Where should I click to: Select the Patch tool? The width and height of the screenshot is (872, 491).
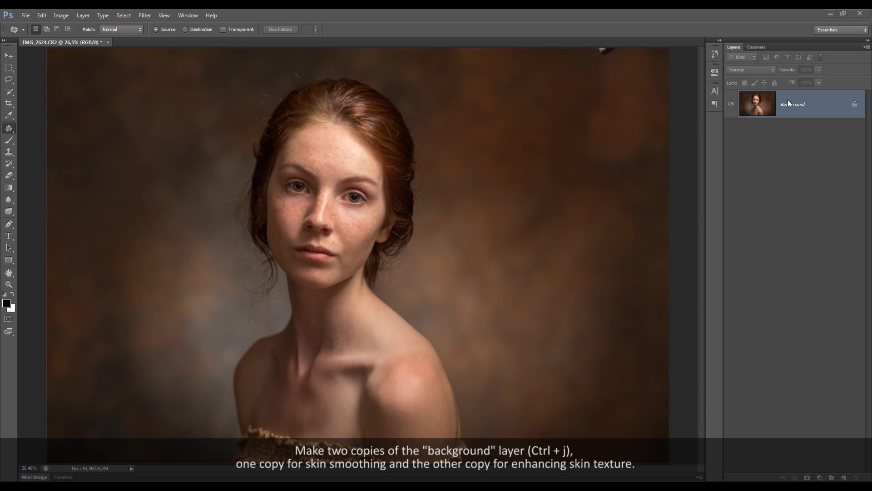tap(9, 128)
